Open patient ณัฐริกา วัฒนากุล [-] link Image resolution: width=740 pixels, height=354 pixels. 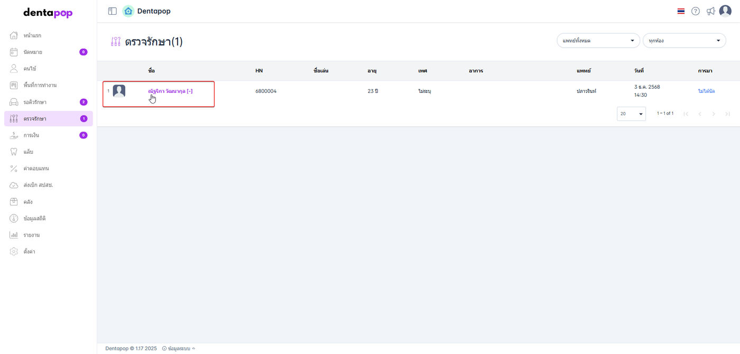[170, 91]
